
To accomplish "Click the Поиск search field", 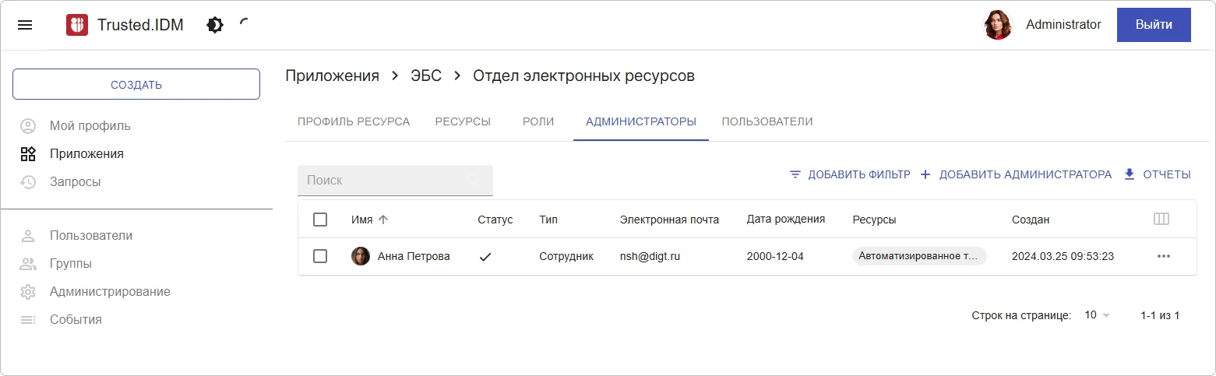I will 386,180.
